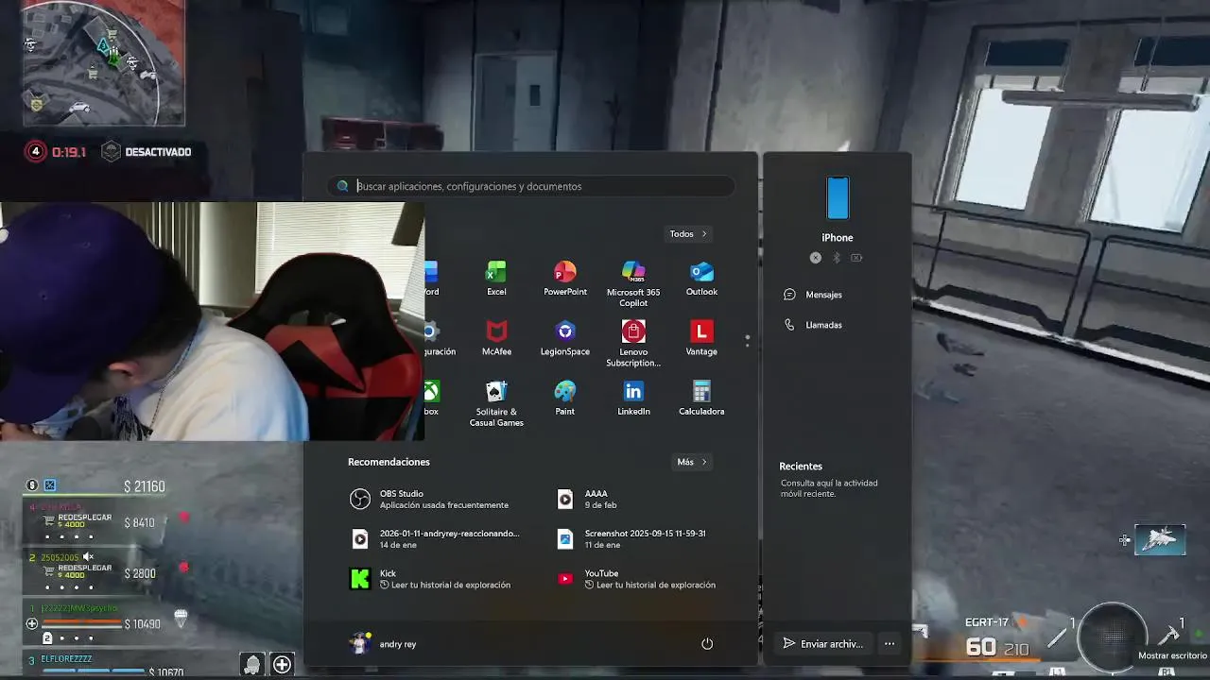
Task: Click the "11 de ene" date text
Action: point(602,545)
